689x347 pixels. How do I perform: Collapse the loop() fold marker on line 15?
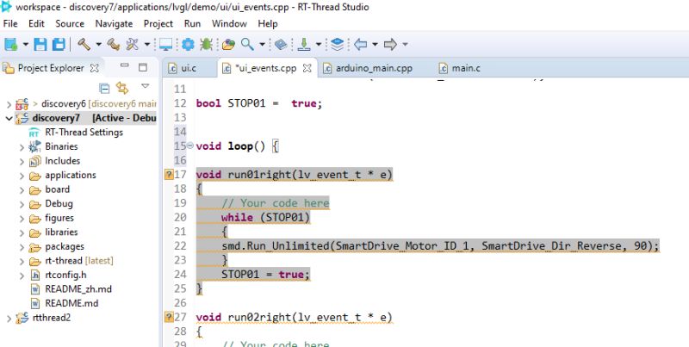(x=190, y=146)
